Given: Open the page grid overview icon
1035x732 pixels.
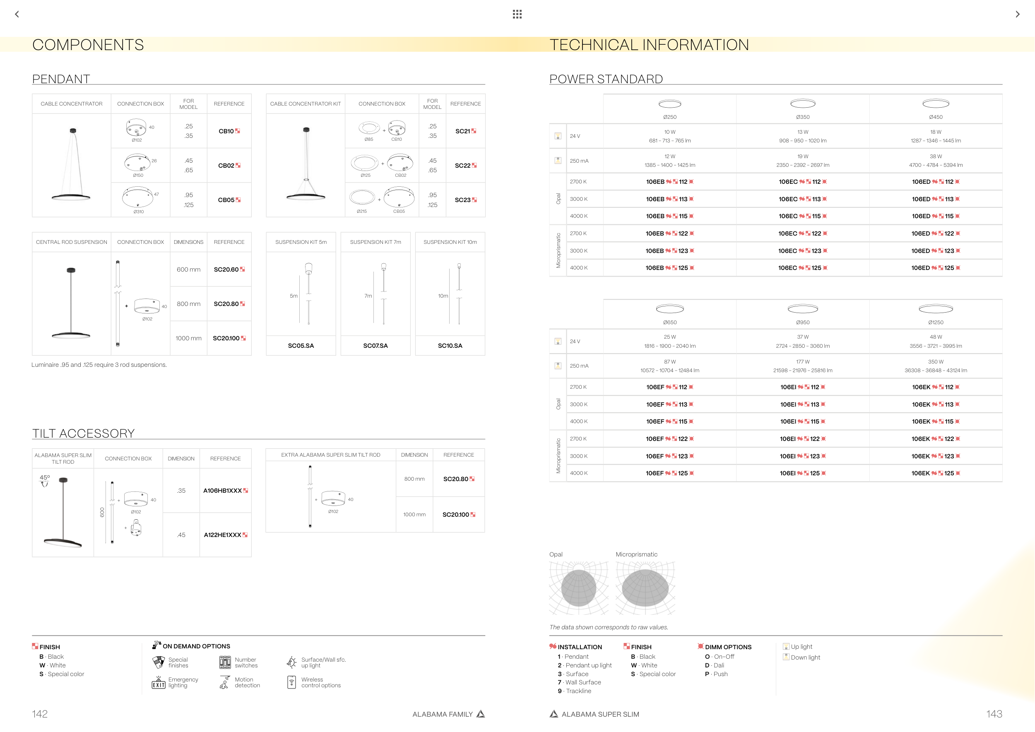Looking at the screenshot, I should pos(517,14).
